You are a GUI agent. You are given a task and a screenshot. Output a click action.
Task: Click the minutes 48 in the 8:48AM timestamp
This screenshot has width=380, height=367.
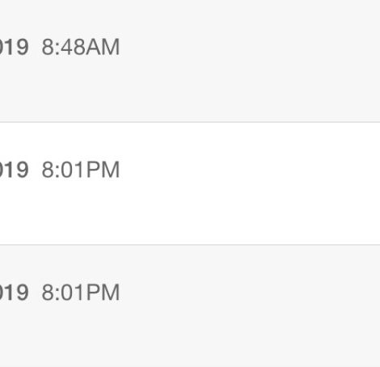tap(74, 47)
